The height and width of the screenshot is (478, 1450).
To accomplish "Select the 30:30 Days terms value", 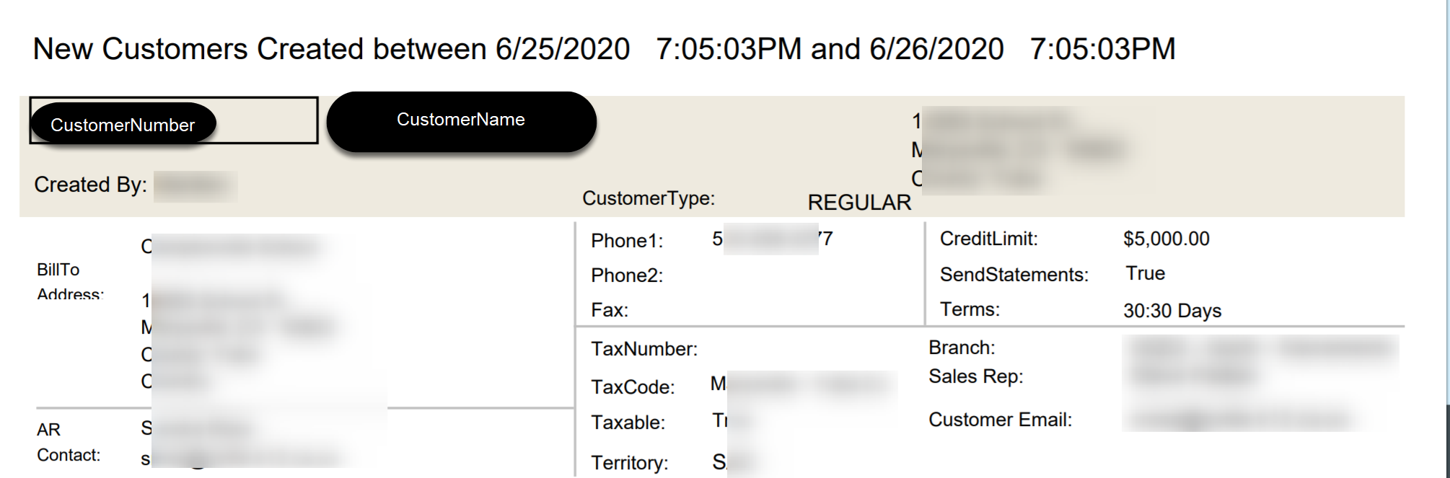I will [1172, 311].
